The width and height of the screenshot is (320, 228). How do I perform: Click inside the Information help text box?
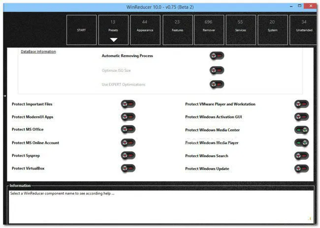click(160, 205)
